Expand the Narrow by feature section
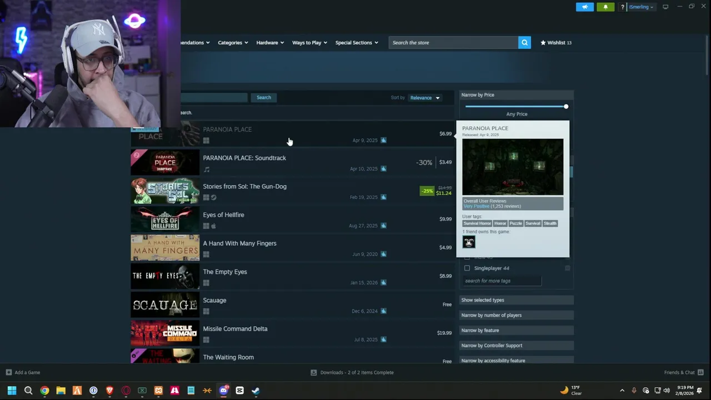 (x=517, y=331)
